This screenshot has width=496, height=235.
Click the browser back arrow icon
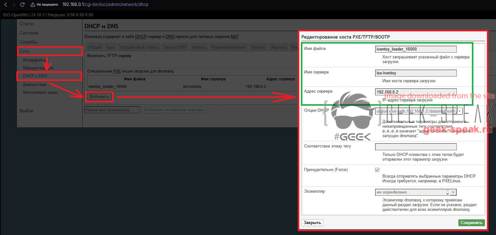pyautogui.click(x=6, y=4)
